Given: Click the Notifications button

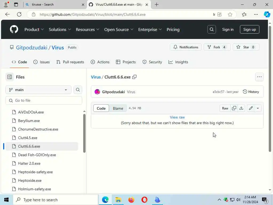Looking at the screenshot, I should pos(186,47).
